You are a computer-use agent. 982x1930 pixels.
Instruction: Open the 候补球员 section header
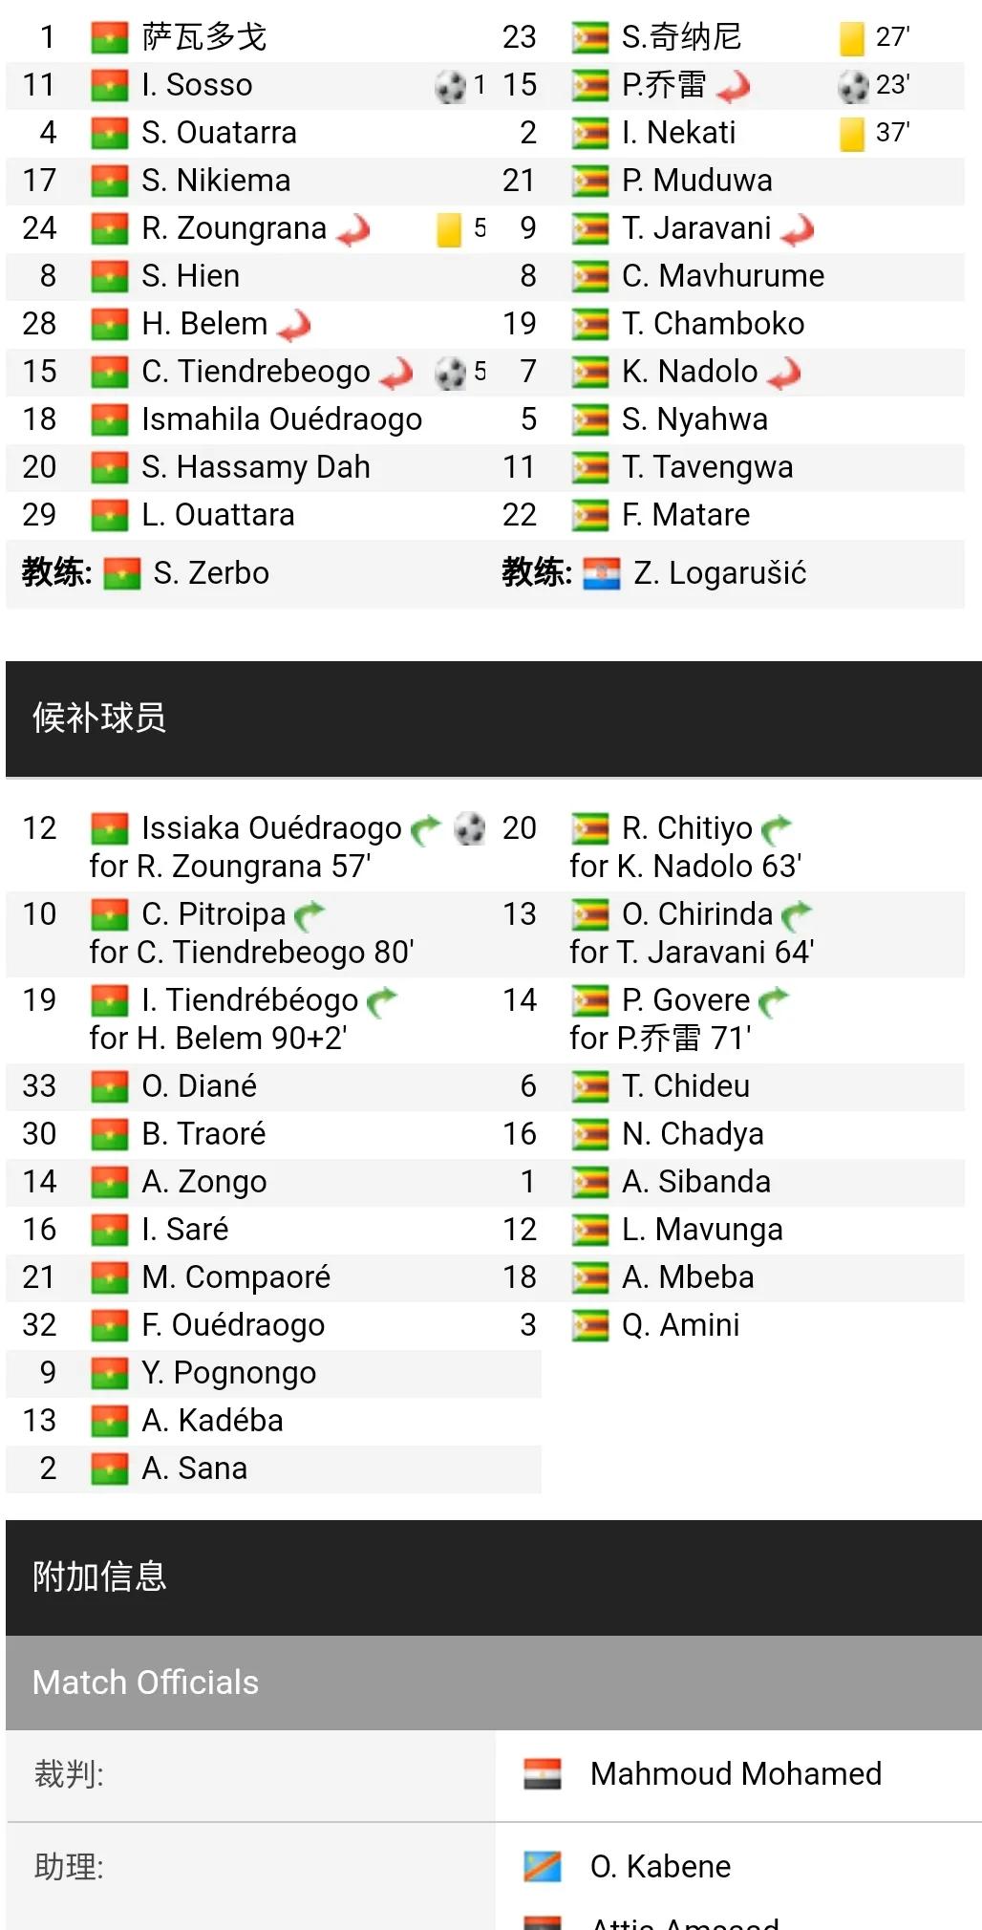(x=99, y=718)
